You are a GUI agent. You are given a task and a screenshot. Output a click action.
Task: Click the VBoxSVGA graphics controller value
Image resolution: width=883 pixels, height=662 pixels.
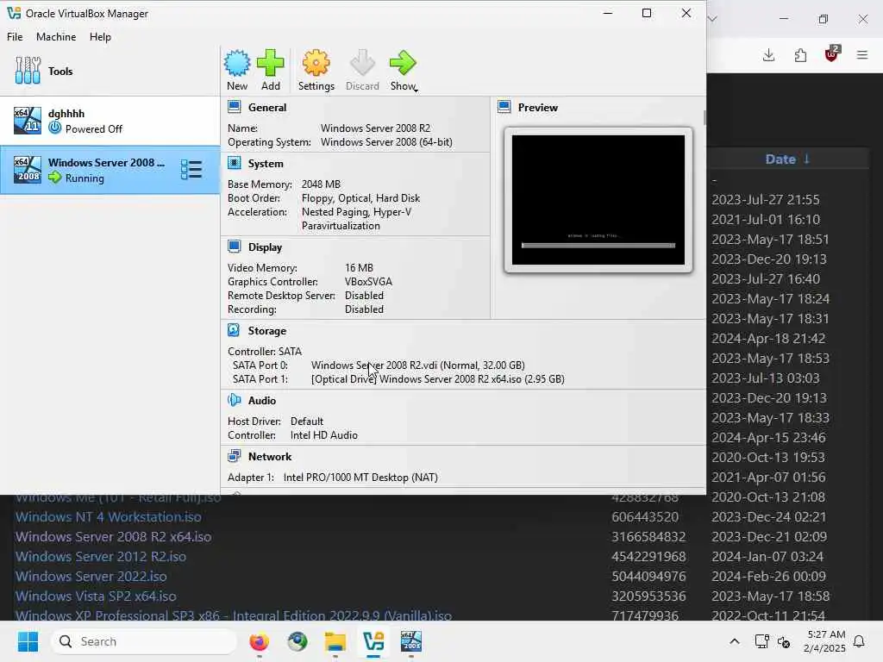tap(368, 282)
